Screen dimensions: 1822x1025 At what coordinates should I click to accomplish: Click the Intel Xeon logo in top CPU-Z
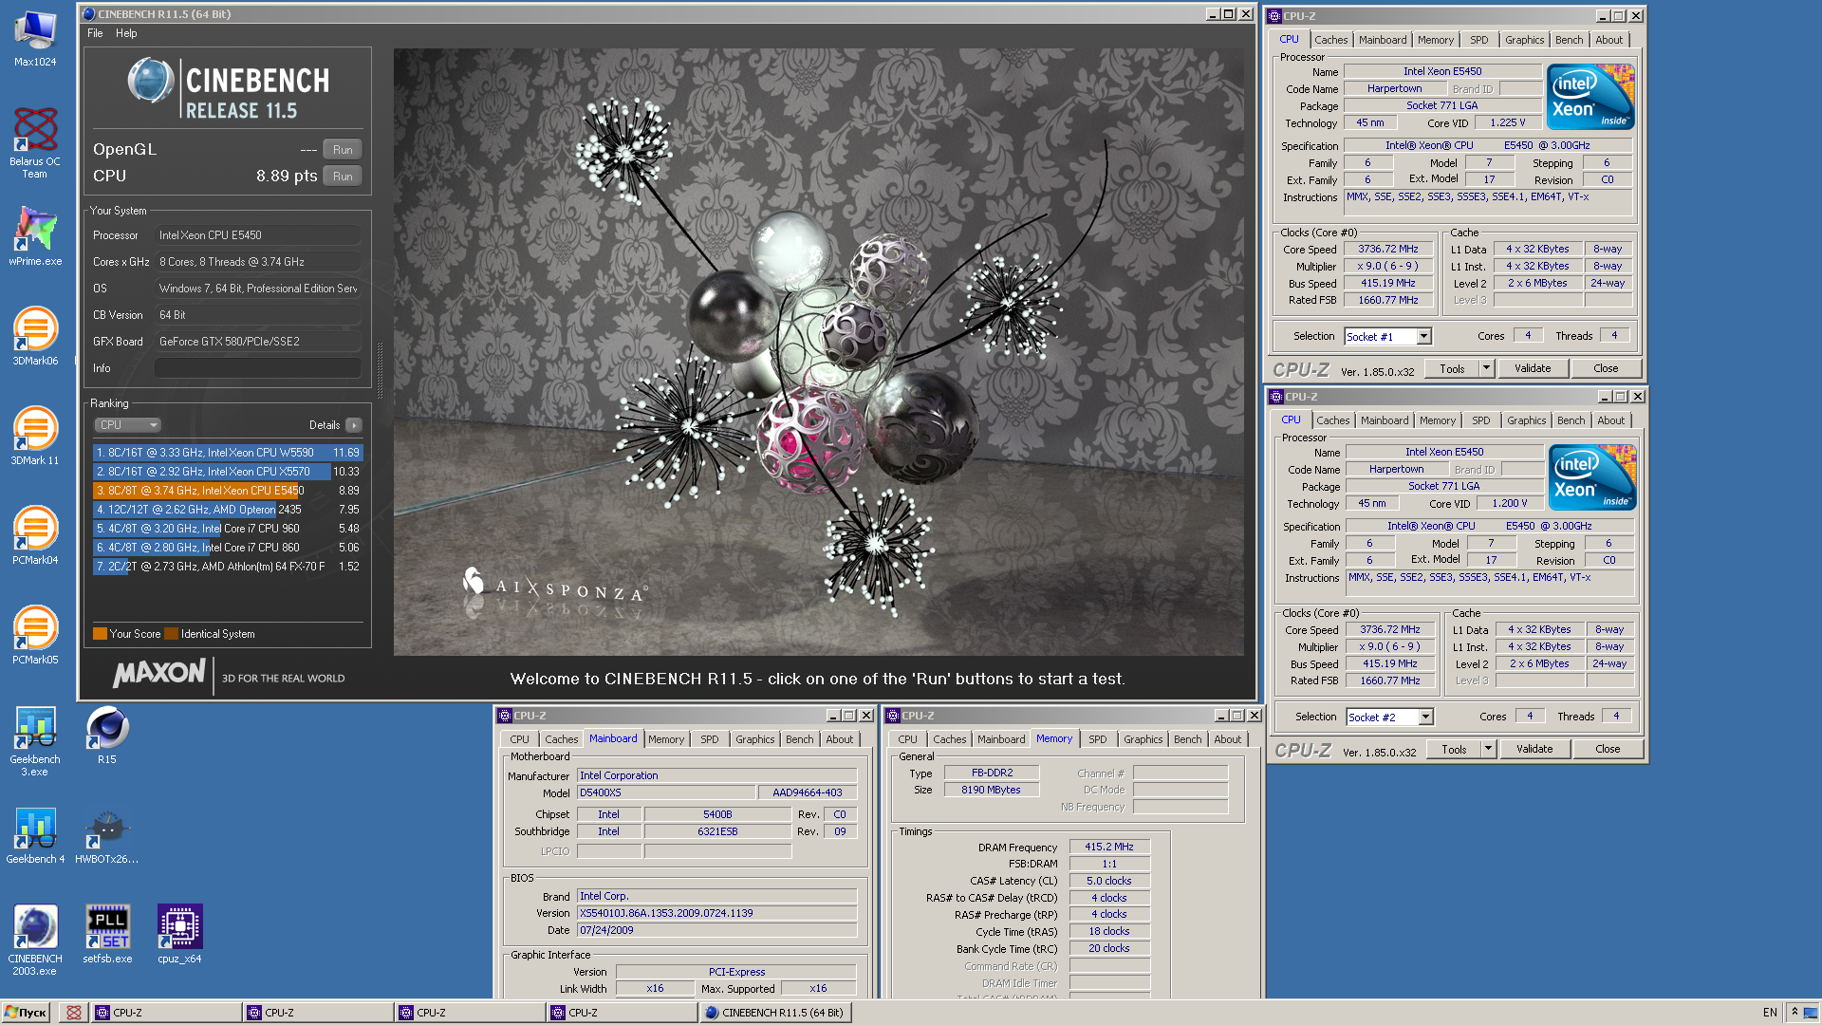coord(1590,98)
